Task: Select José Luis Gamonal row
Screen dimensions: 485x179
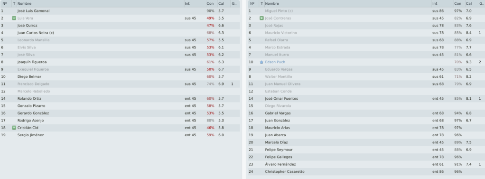Action: [x=120, y=11]
